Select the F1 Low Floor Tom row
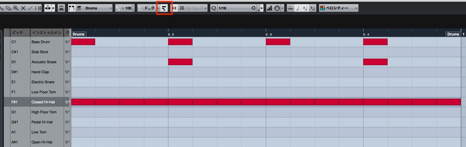This screenshot has height=147, width=466. [37, 92]
